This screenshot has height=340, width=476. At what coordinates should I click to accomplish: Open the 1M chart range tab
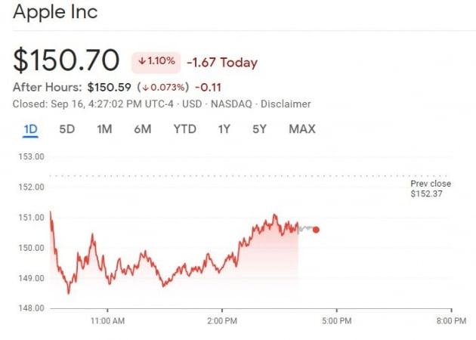(104, 129)
